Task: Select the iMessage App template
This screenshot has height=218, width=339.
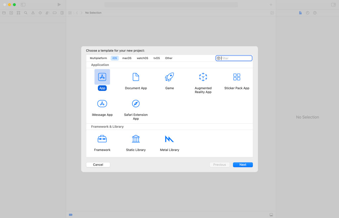Action: point(102,104)
